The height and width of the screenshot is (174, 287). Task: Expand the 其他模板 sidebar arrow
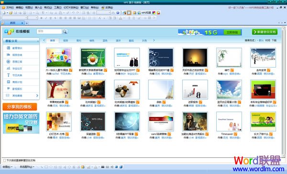click(37, 95)
